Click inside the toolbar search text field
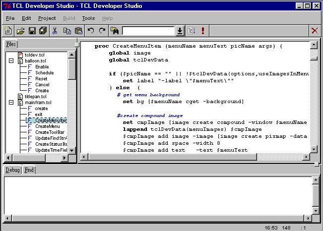 pos(148,31)
